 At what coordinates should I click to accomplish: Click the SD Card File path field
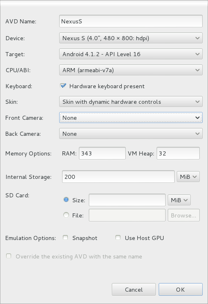[x=127, y=215]
